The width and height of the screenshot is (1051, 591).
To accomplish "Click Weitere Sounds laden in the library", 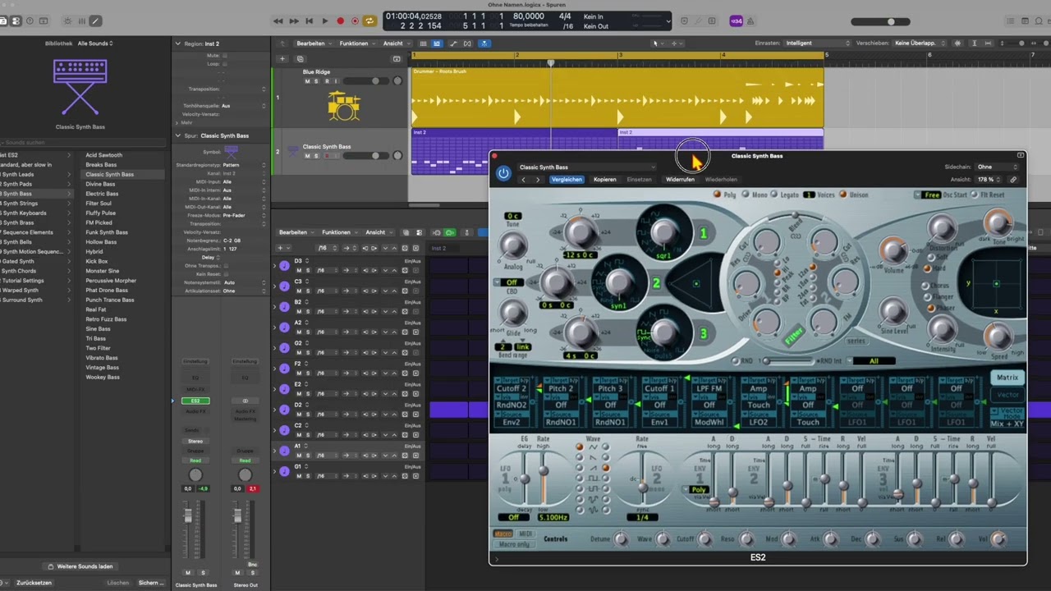I will [80, 566].
